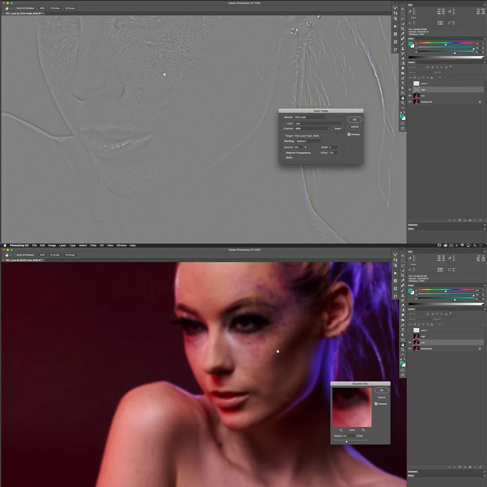
Task: Pick the Eyedropper tool in upper window
Action: click(x=403, y=34)
